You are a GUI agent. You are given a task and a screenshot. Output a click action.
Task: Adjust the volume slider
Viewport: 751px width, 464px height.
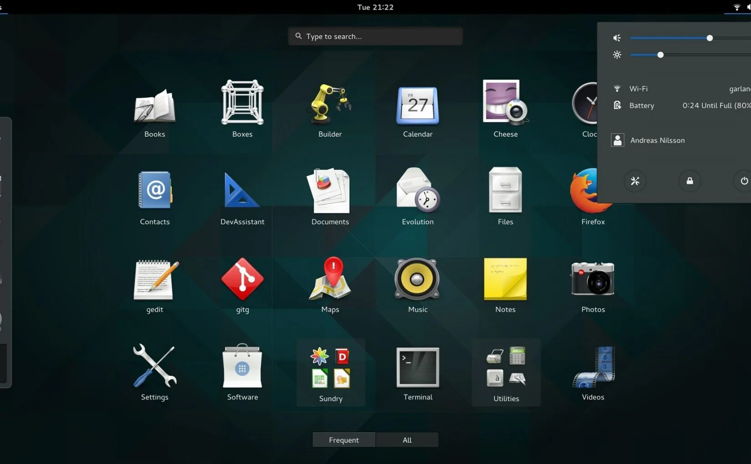click(x=690, y=38)
